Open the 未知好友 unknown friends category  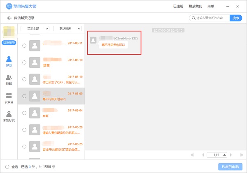pyautogui.click(x=9, y=116)
